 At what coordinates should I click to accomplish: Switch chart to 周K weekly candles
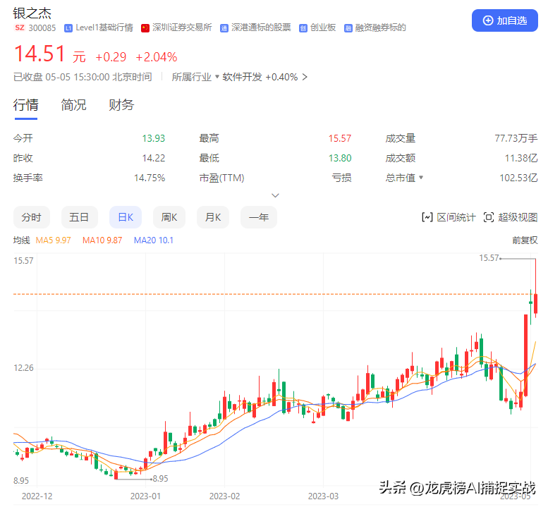click(169, 217)
